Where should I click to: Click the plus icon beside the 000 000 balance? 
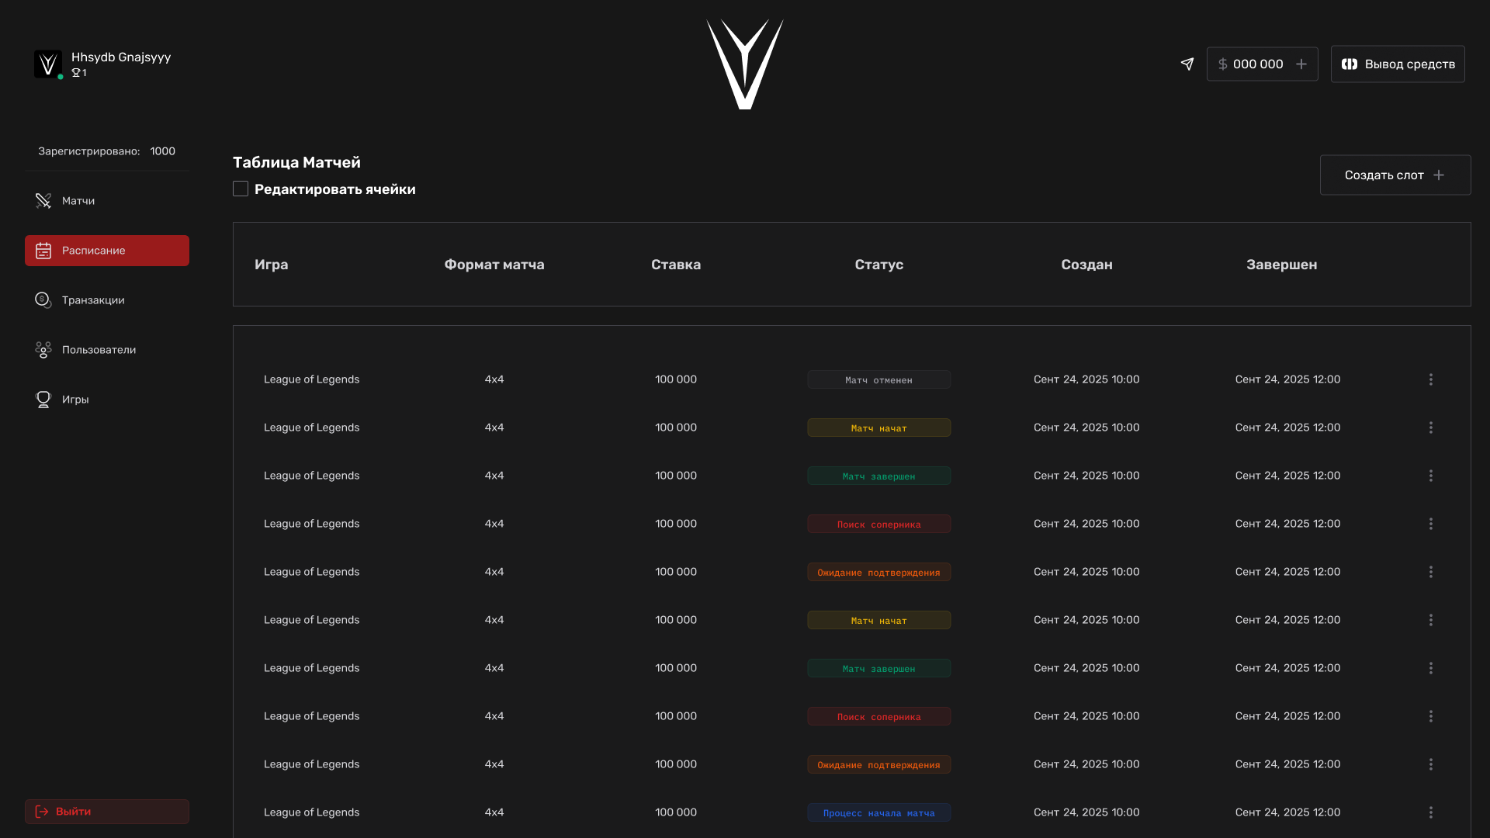pos(1301,64)
